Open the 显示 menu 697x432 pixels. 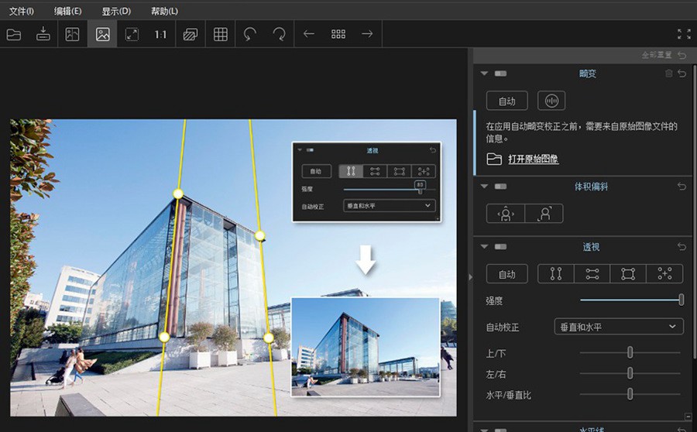pyautogui.click(x=116, y=11)
